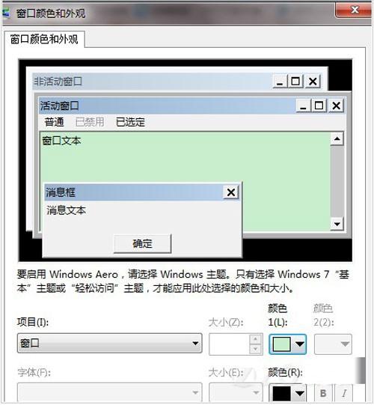Open the 项目 dropdown showing 窗口
Screen dimensions: 374x405
coord(109,344)
